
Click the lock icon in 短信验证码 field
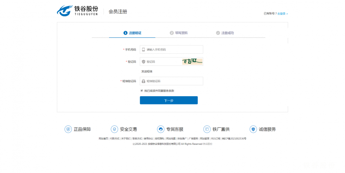click(144, 81)
